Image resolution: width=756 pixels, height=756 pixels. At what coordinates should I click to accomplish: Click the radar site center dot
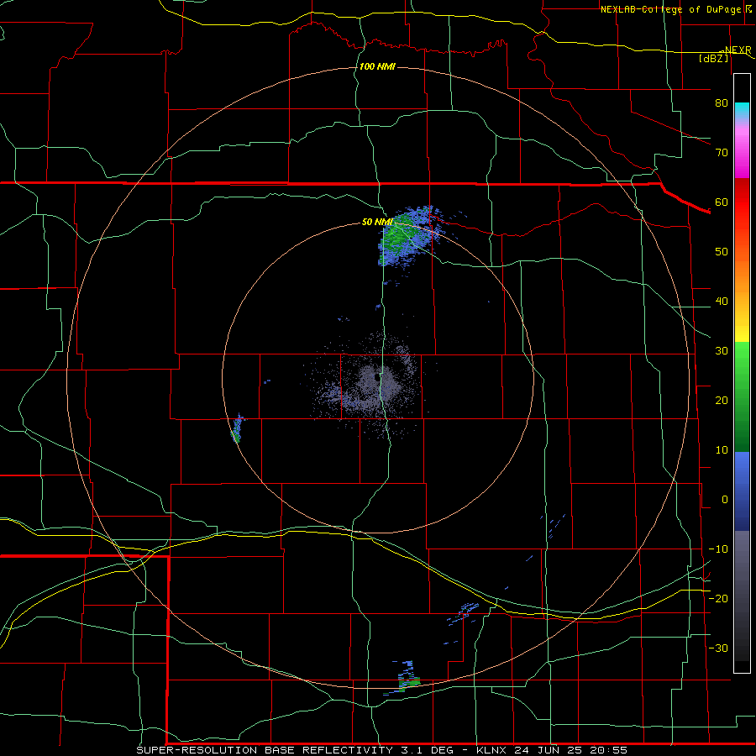[377, 376]
